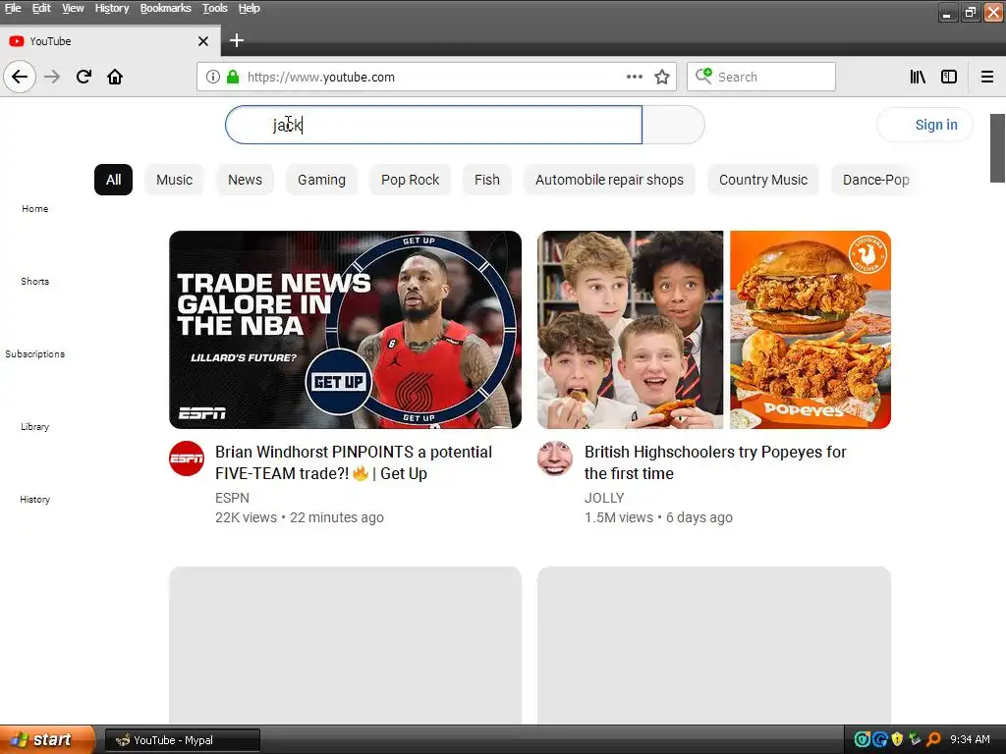The image size is (1006, 754).
Task: Open page actions three-dot menu in address bar
Action: coord(635,77)
